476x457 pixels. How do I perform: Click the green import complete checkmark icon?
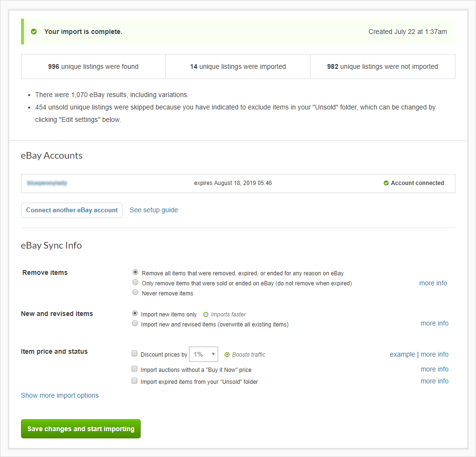(x=33, y=32)
